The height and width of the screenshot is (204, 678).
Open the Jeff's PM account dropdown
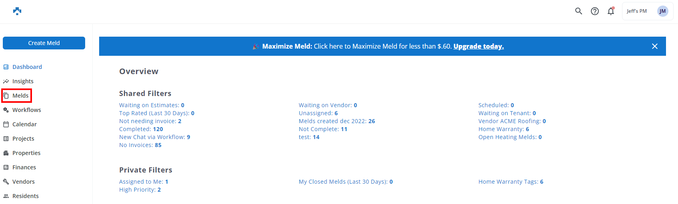[x=637, y=11]
